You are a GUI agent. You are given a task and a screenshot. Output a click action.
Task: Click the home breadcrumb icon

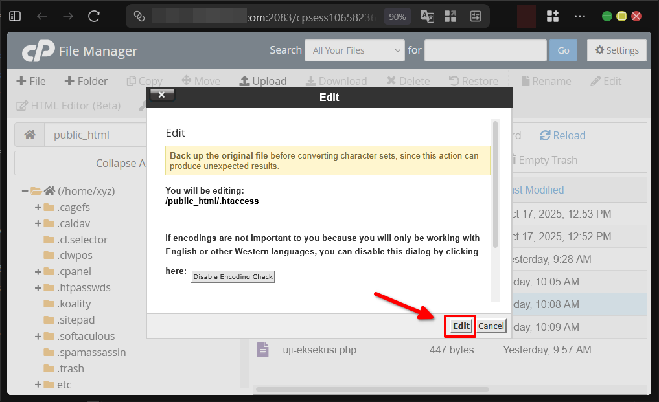(29, 135)
